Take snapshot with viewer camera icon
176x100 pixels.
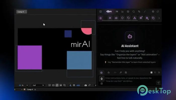click(86, 85)
